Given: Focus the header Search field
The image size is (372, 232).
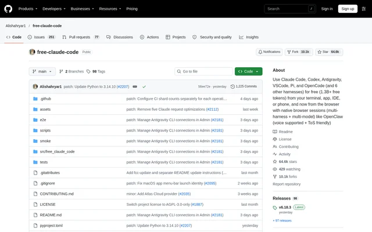Looking at the screenshot, I should pyautogui.click(x=290, y=9).
